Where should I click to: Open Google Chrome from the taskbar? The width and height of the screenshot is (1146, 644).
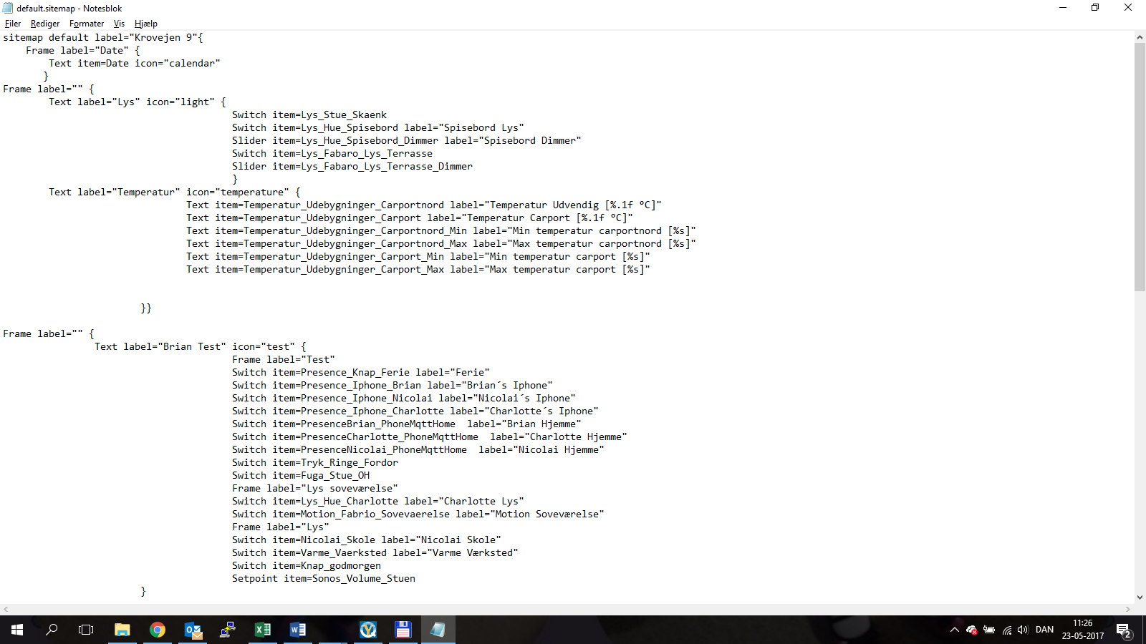point(158,630)
